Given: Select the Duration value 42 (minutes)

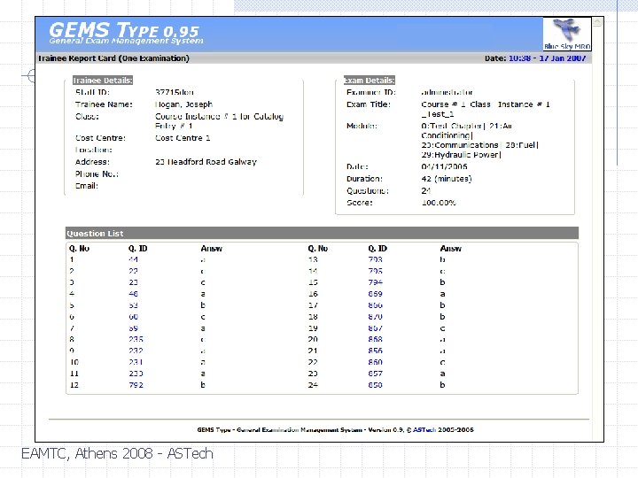Looking at the screenshot, I should (447, 179).
